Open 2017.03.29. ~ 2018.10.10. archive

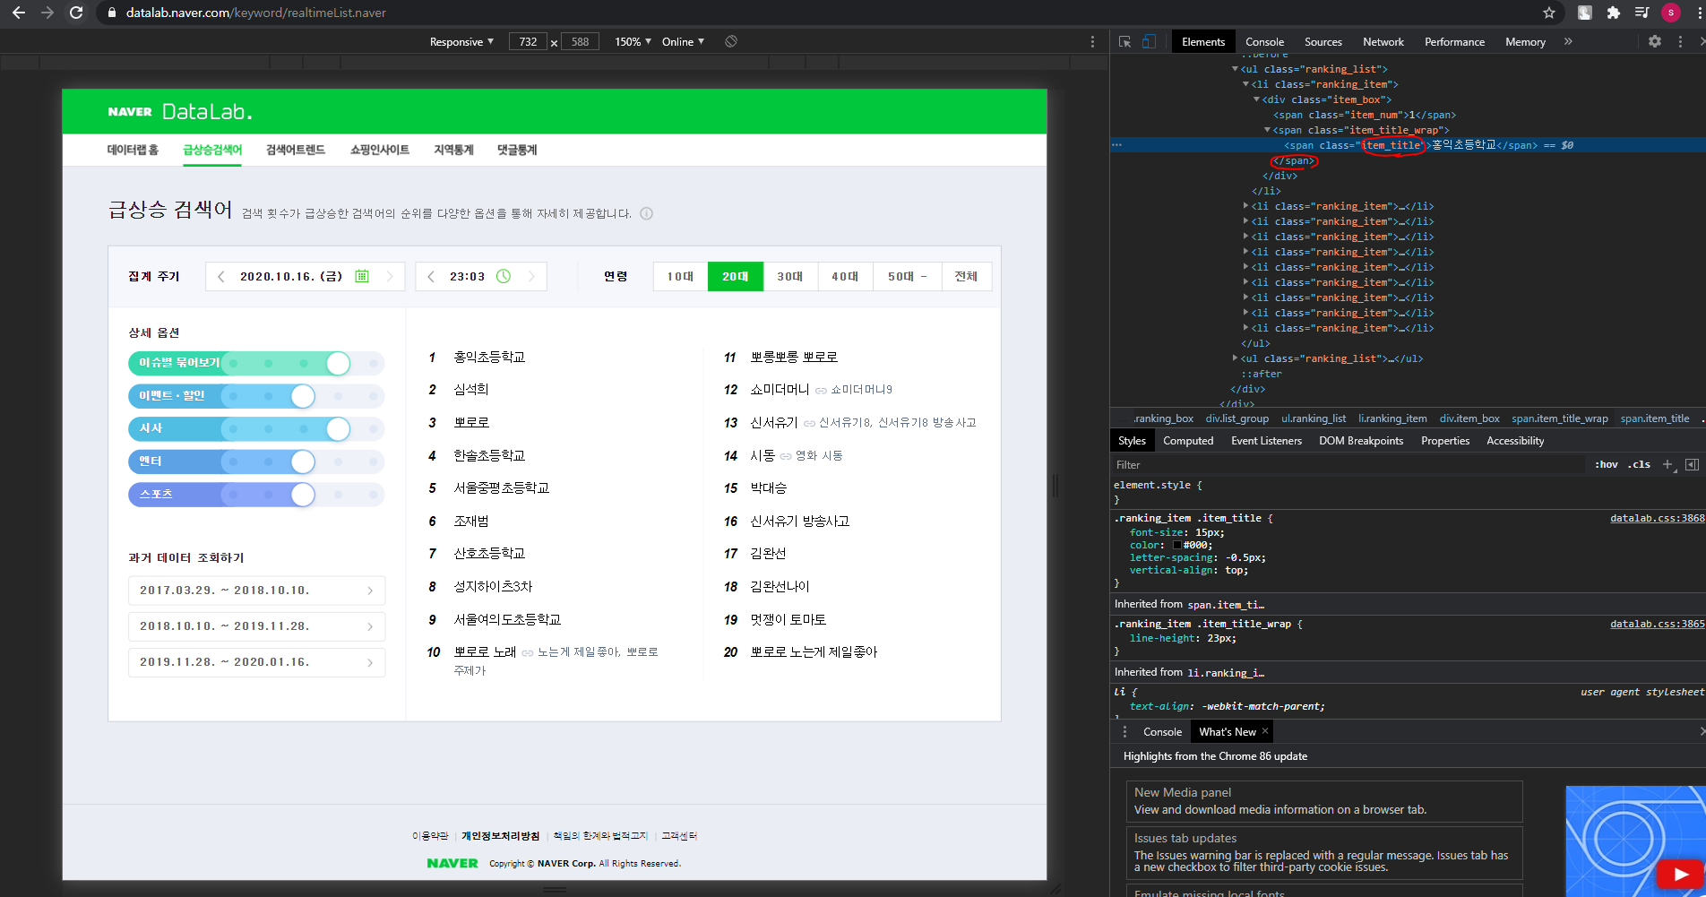pos(257,591)
